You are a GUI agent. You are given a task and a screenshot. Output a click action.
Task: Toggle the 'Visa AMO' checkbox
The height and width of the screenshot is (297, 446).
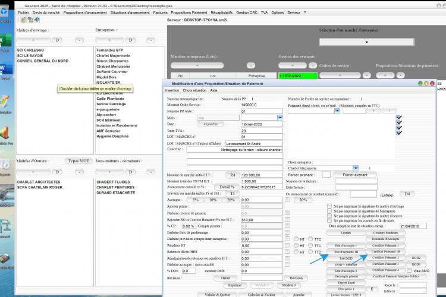click(x=409, y=271)
